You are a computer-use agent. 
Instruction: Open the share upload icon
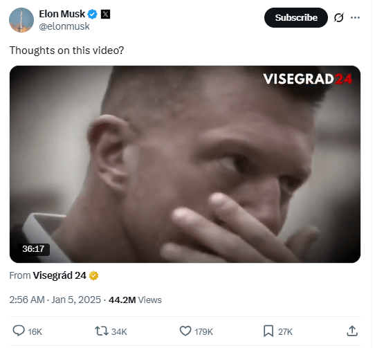pyautogui.click(x=352, y=331)
